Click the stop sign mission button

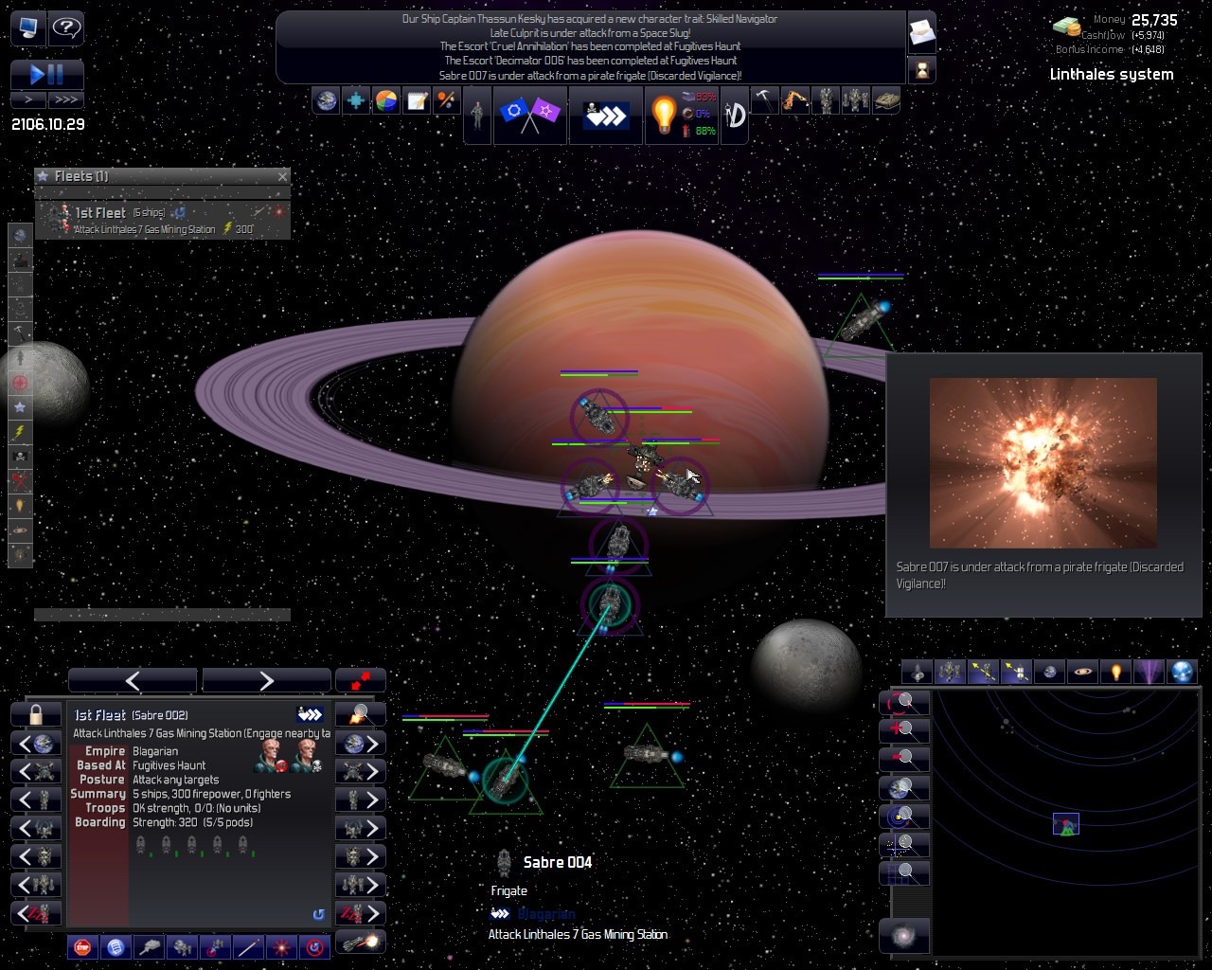click(83, 946)
